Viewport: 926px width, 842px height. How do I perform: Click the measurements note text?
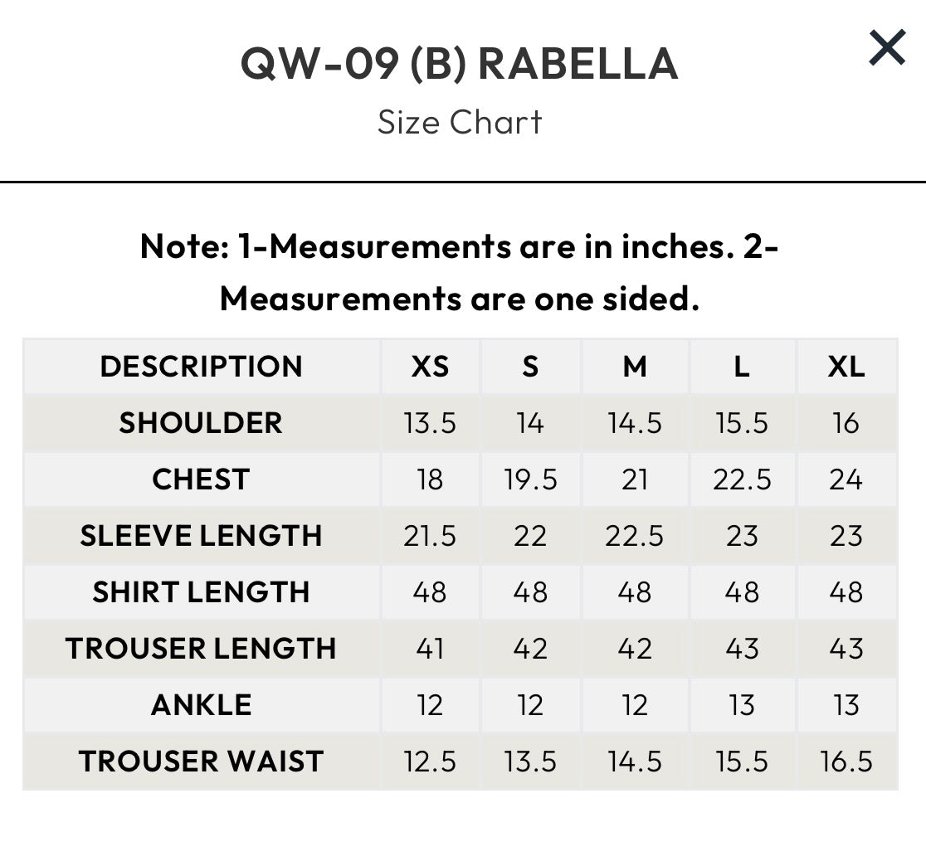click(460, 272)
